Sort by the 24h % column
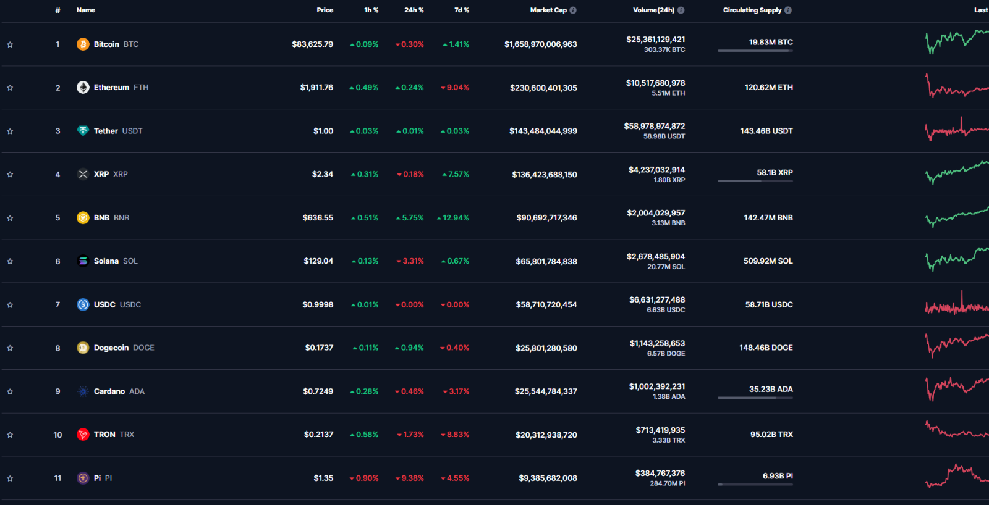The image size is (989, 505). [414, 10]
